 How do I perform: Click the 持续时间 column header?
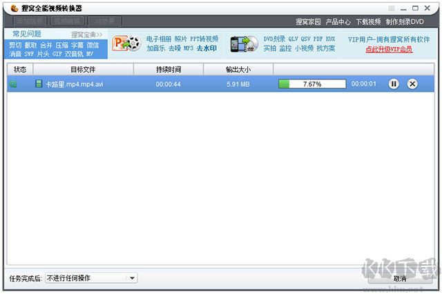click(x=169, y=69)
